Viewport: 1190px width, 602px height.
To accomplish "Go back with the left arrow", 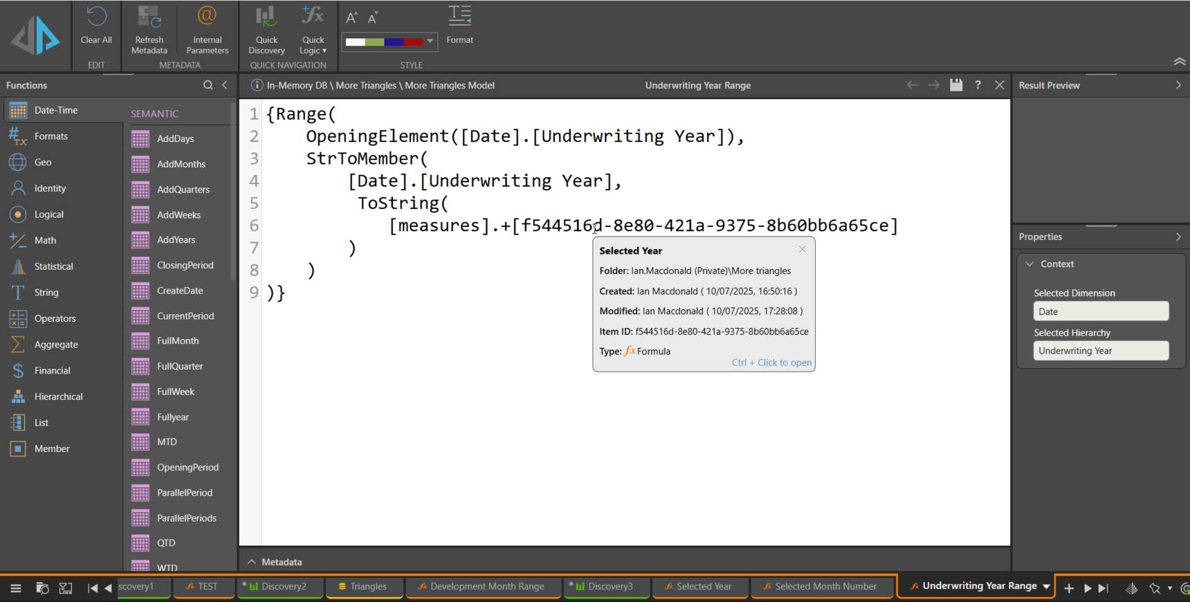I will click(x=913, y=85).
